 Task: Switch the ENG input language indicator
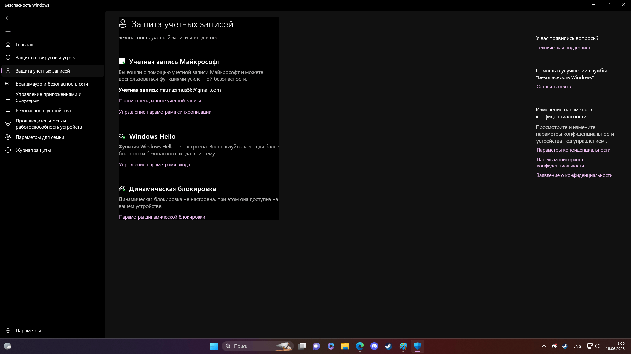(577, 346)
